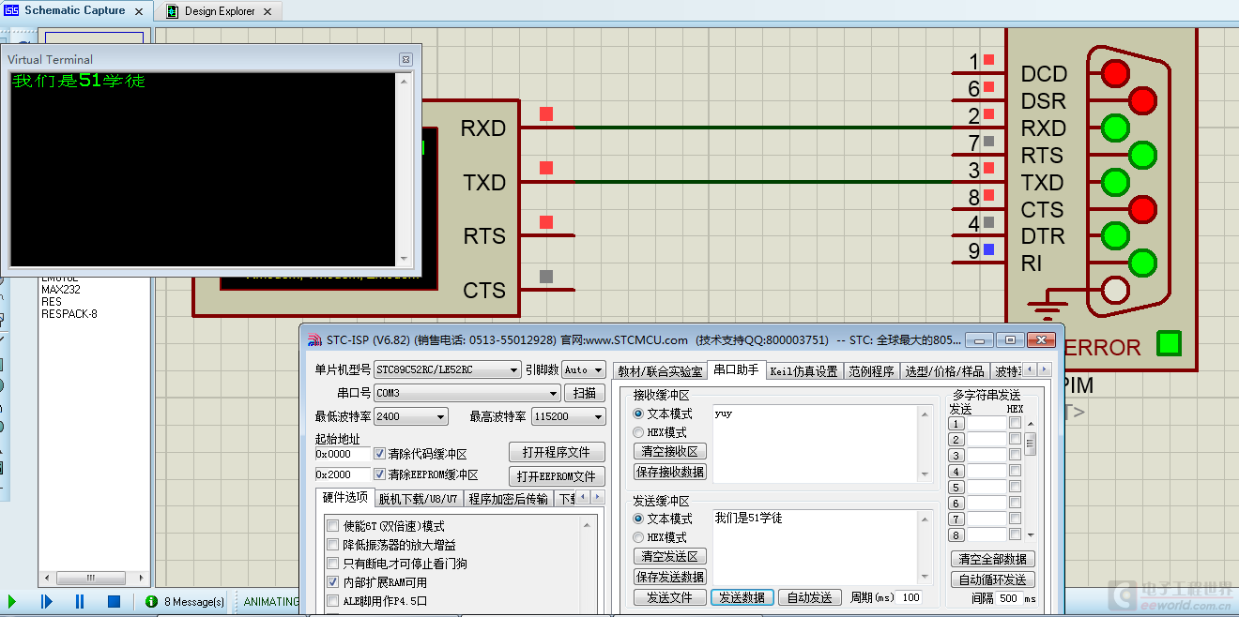Open Keil仿真设置 tab
1239x617 pixels.
(803, 371)
